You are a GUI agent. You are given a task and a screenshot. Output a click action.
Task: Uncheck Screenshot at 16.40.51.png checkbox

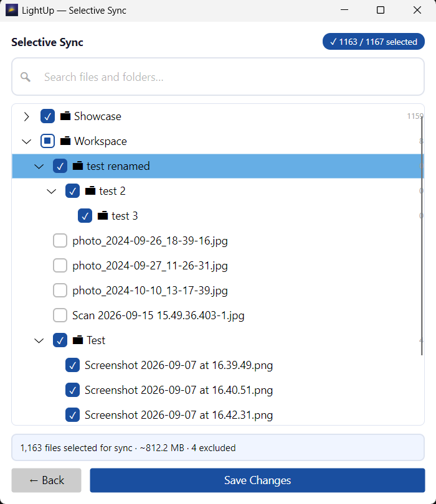(x=72, y=390)
